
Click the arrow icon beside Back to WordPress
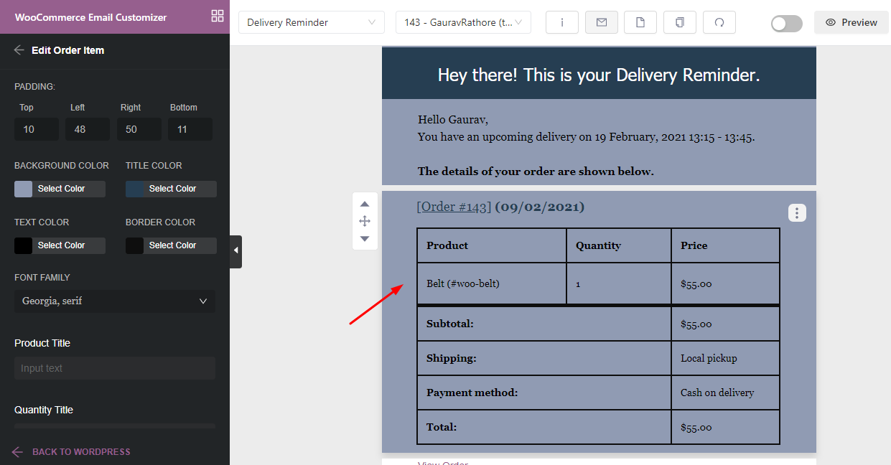18,452
